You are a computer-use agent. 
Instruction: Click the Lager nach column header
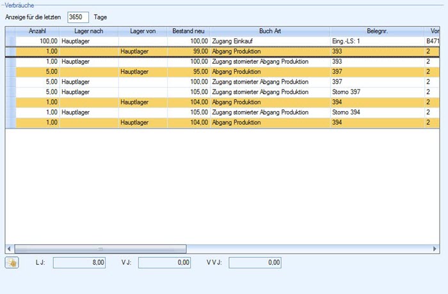(88, 31)
